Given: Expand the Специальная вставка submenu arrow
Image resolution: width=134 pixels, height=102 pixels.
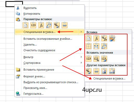Looking at the screenshot, I should pos(81,32).
